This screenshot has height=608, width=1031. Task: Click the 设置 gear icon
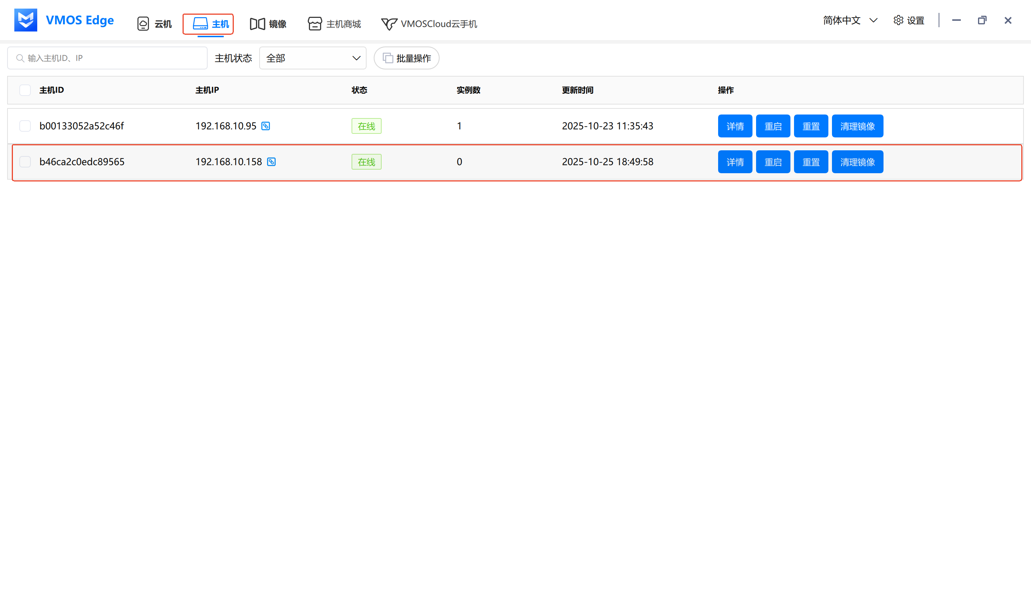pos(898,20)
